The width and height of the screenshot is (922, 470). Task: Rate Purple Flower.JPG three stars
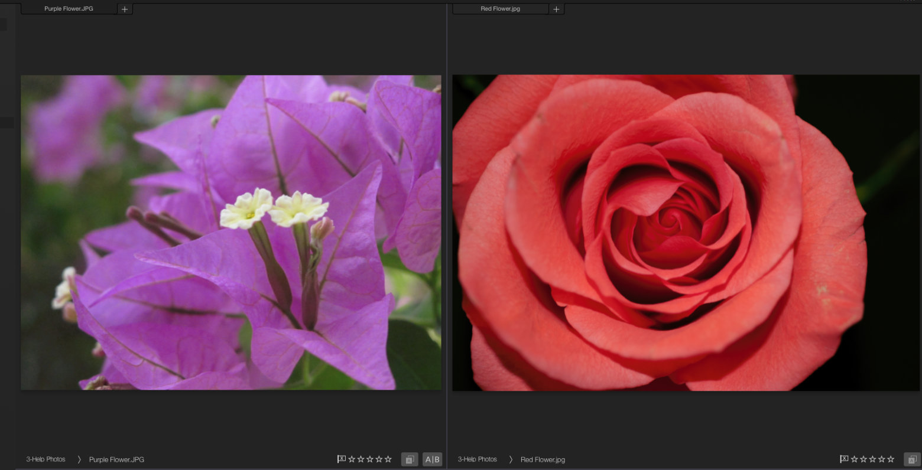(x=370, y=459)
